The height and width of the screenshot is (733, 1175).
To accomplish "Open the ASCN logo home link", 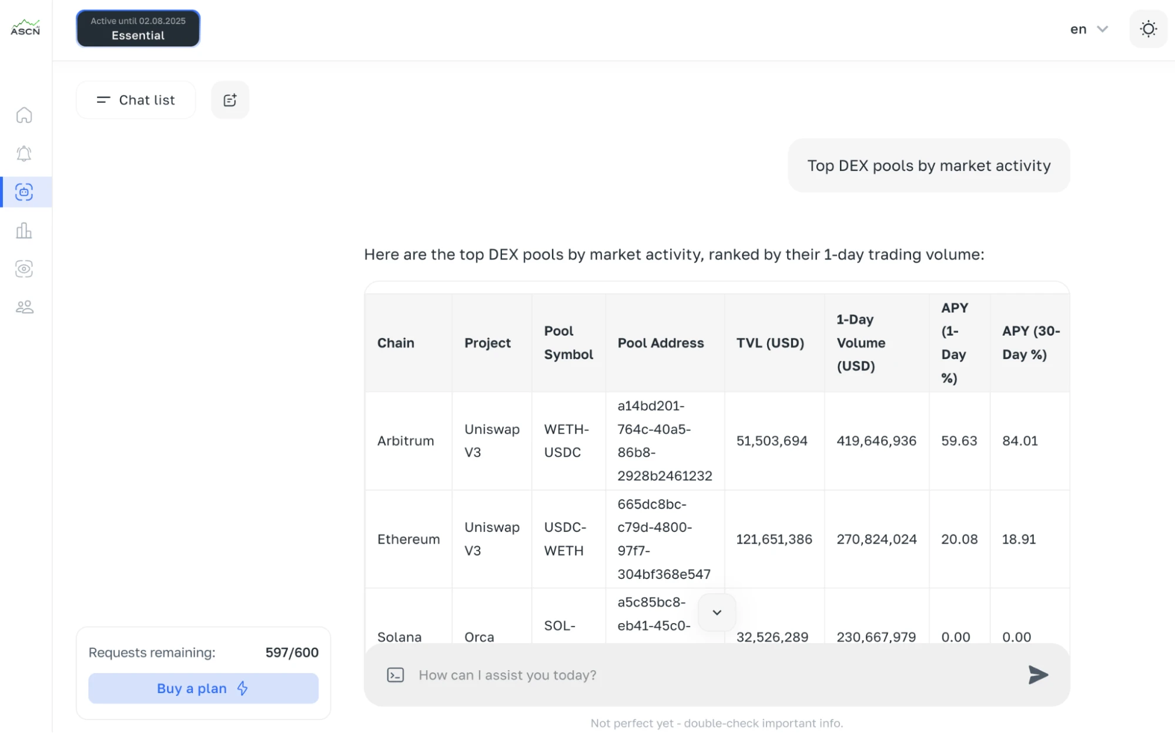I will coord(25,28).
